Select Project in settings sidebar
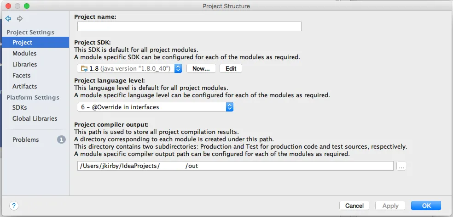The height and width of the screenshot is (217, 453). [23, 42]
